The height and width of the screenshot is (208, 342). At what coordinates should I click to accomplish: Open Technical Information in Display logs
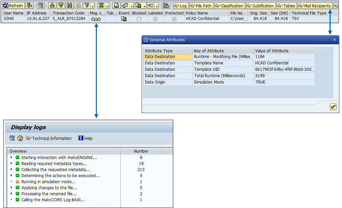tap(49, 138)
